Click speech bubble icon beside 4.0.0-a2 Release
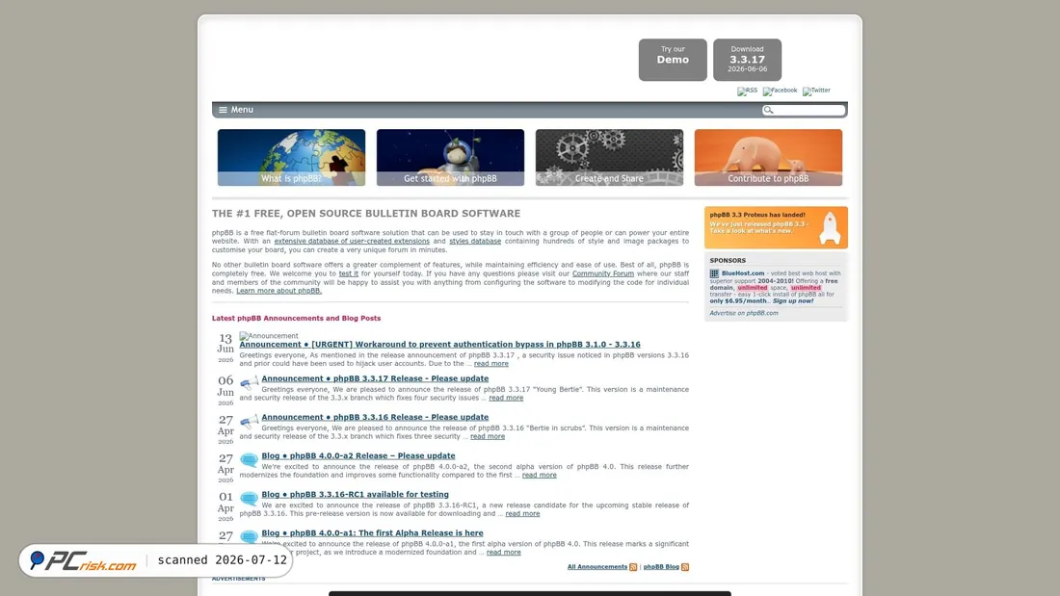 pos(249,460)
